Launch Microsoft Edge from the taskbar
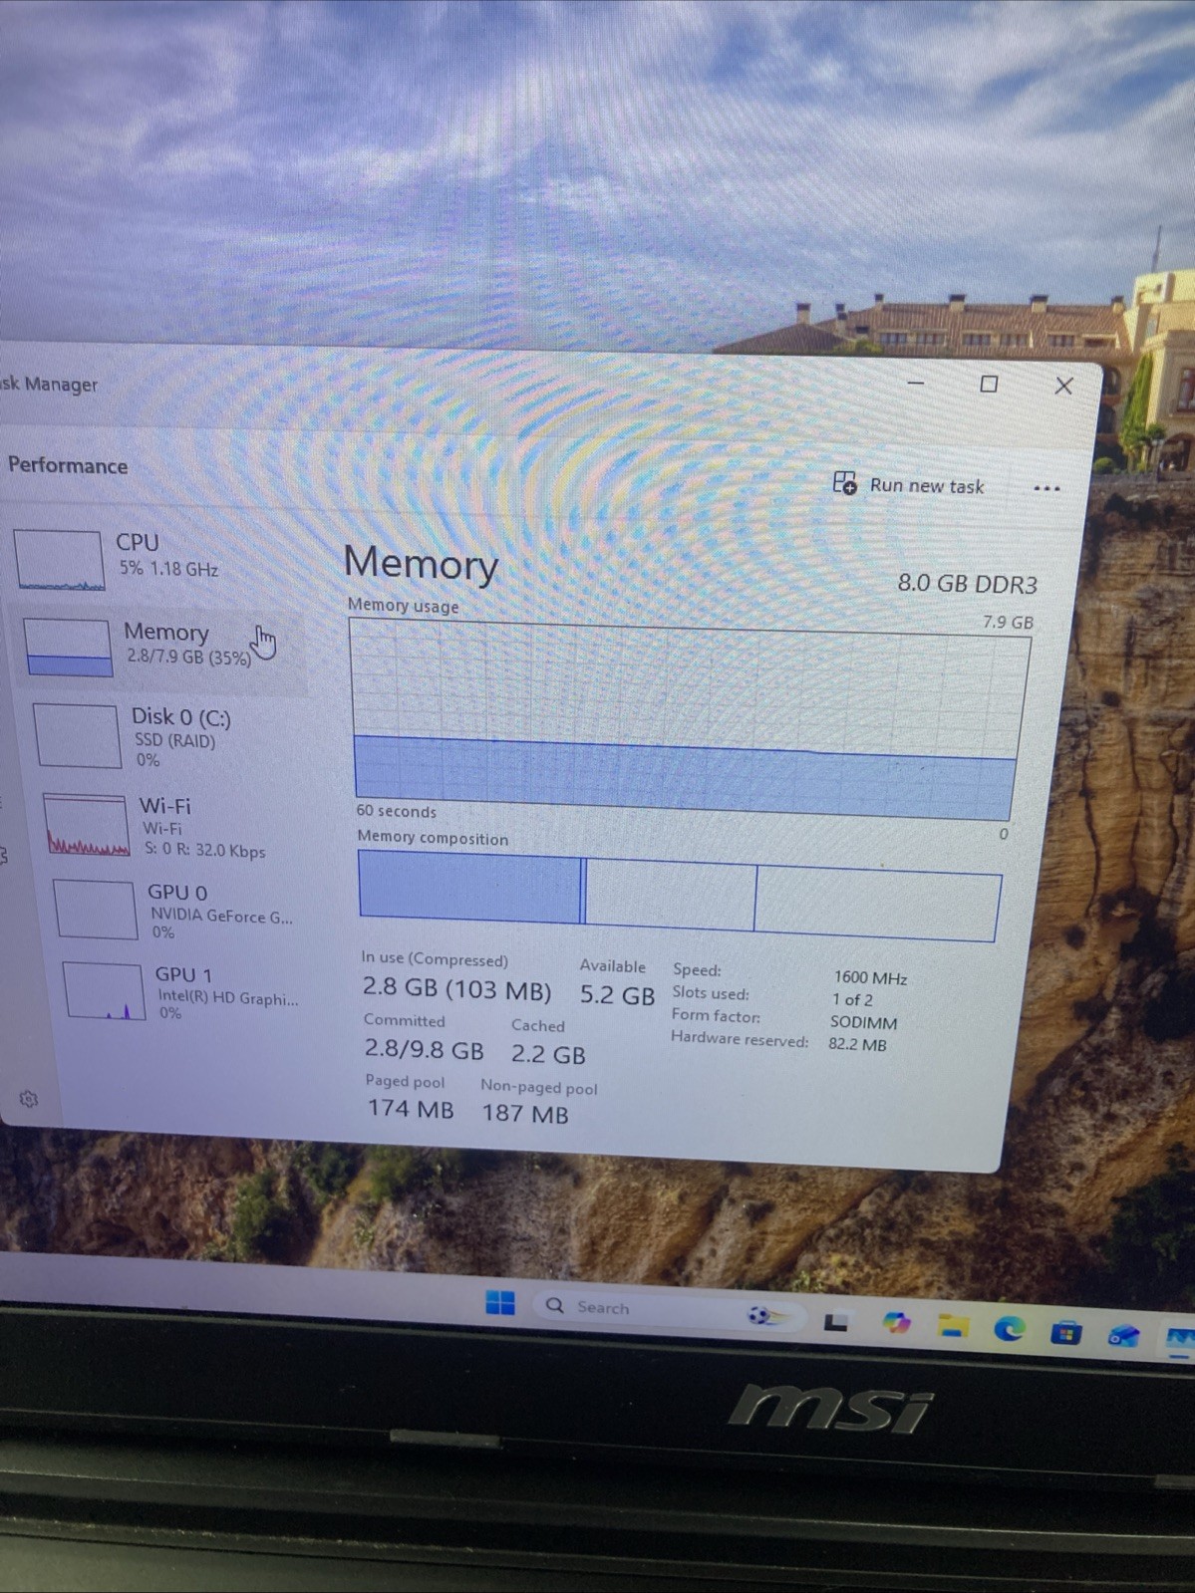 pos(1010,1329)
